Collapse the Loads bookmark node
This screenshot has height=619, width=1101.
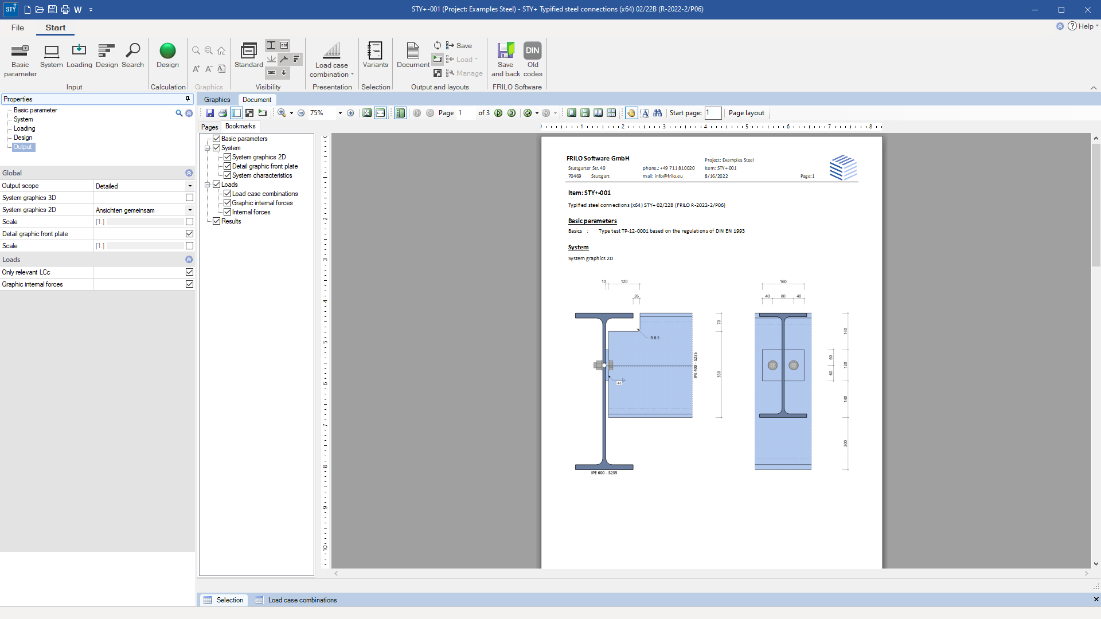click(x=208, y=185)
